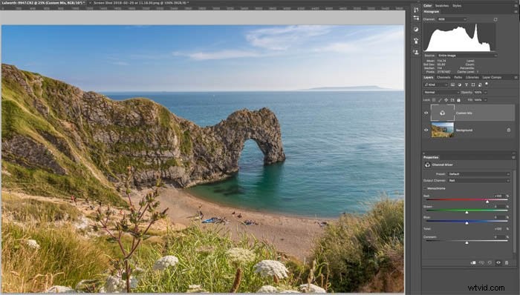Toggle adjustment layer visibility in Properties footer
Image resolution: width=520 pixels, height=295 pixels.
[x=498, y=262]
